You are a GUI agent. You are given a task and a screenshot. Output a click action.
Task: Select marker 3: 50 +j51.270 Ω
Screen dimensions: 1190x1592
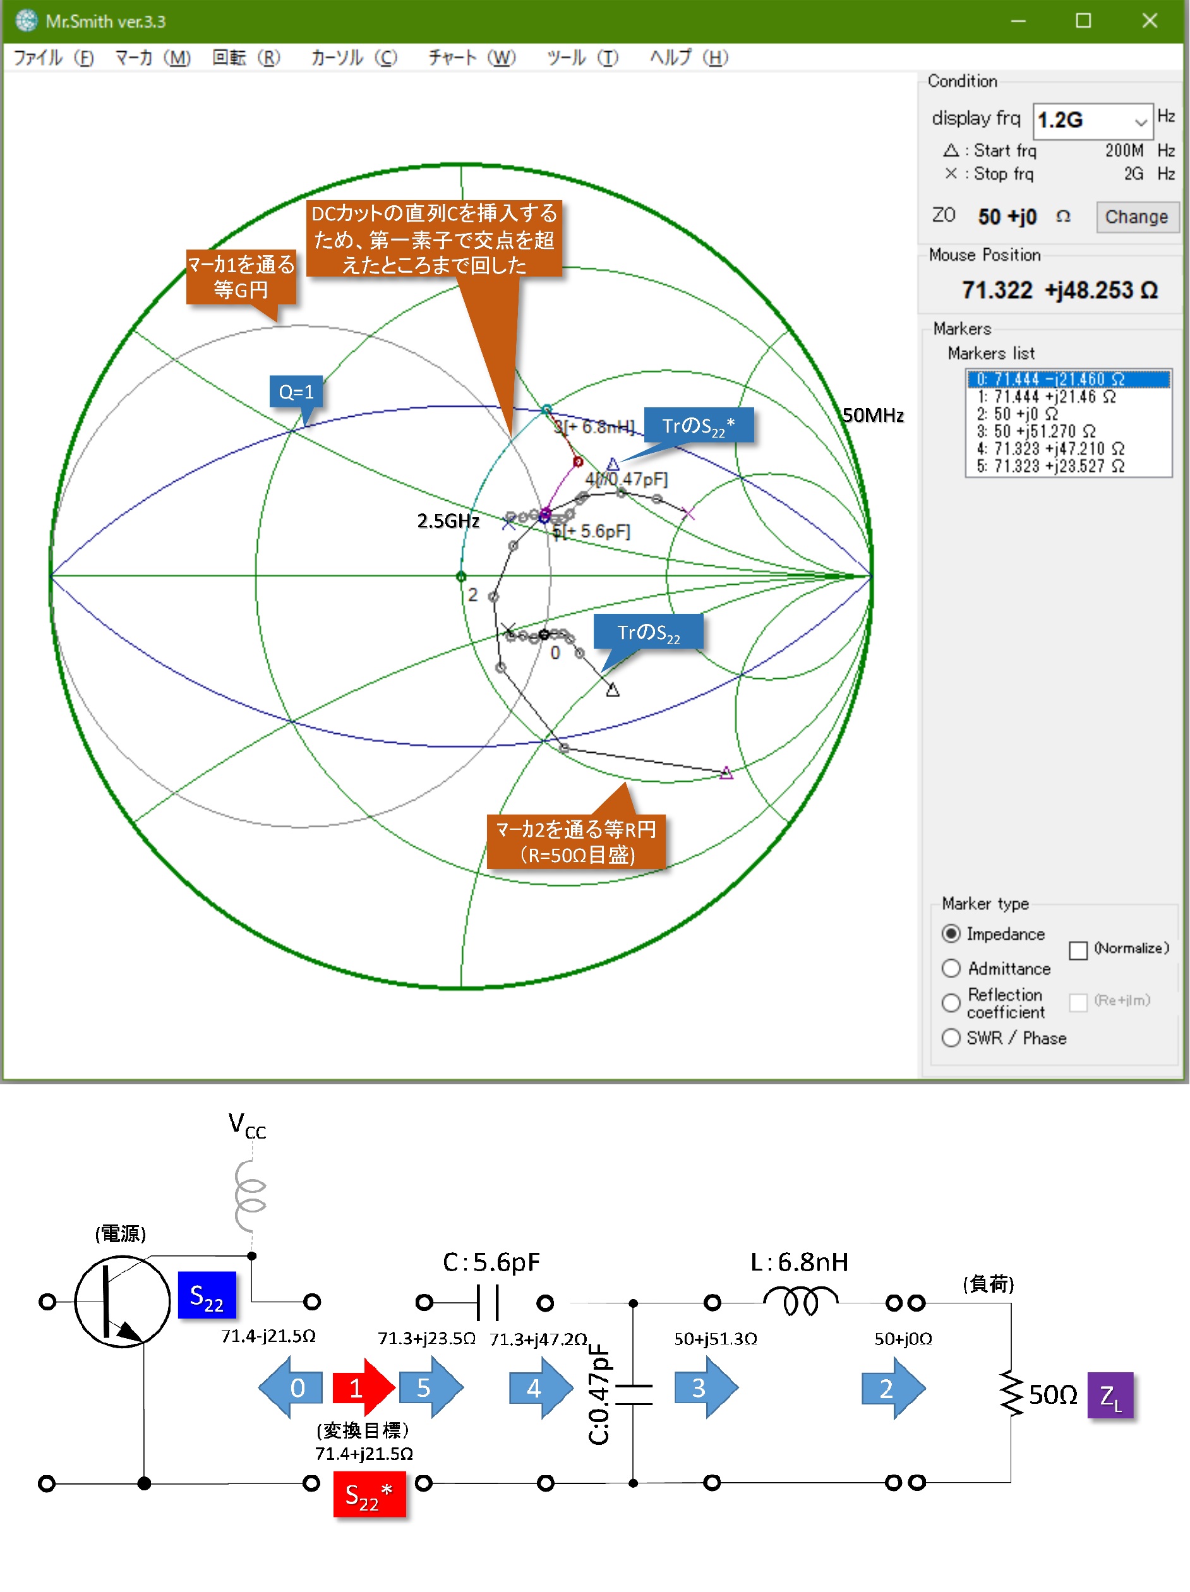(x=1068, y=431)
